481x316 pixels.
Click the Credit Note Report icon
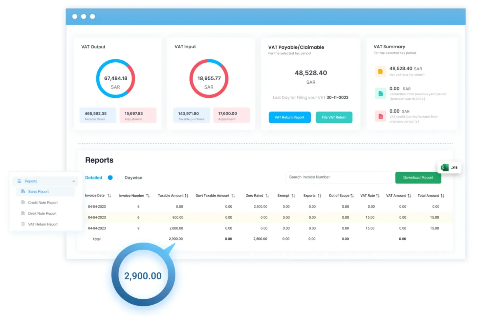coord(23,202)
